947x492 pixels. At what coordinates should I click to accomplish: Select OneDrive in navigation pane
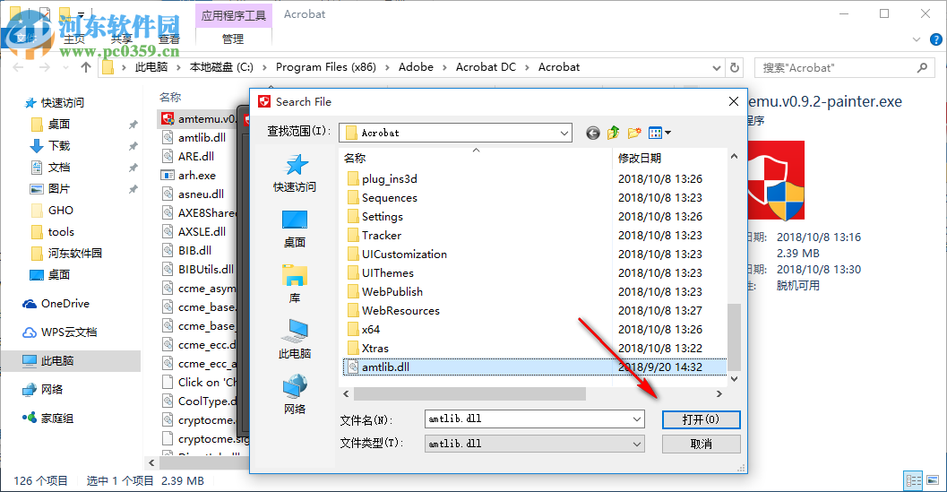click(56, 304)
